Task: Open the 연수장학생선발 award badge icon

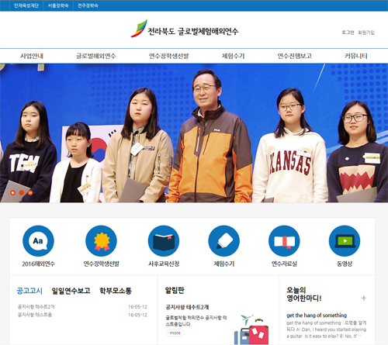Action: point(101,241)
